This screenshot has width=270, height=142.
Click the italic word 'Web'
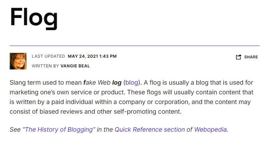tap(104, 83)
